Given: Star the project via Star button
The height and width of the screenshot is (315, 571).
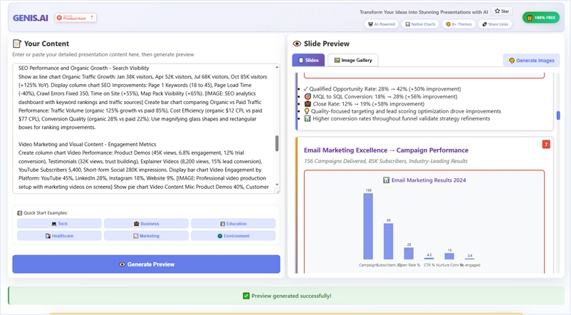Looking at the screenshot, I should [501, 11].
